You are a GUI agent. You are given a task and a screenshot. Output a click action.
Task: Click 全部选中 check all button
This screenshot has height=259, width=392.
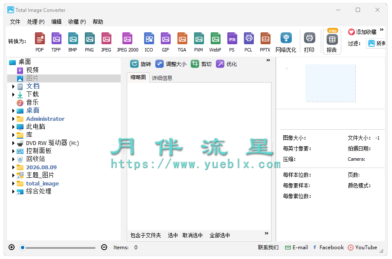point(220,235)
